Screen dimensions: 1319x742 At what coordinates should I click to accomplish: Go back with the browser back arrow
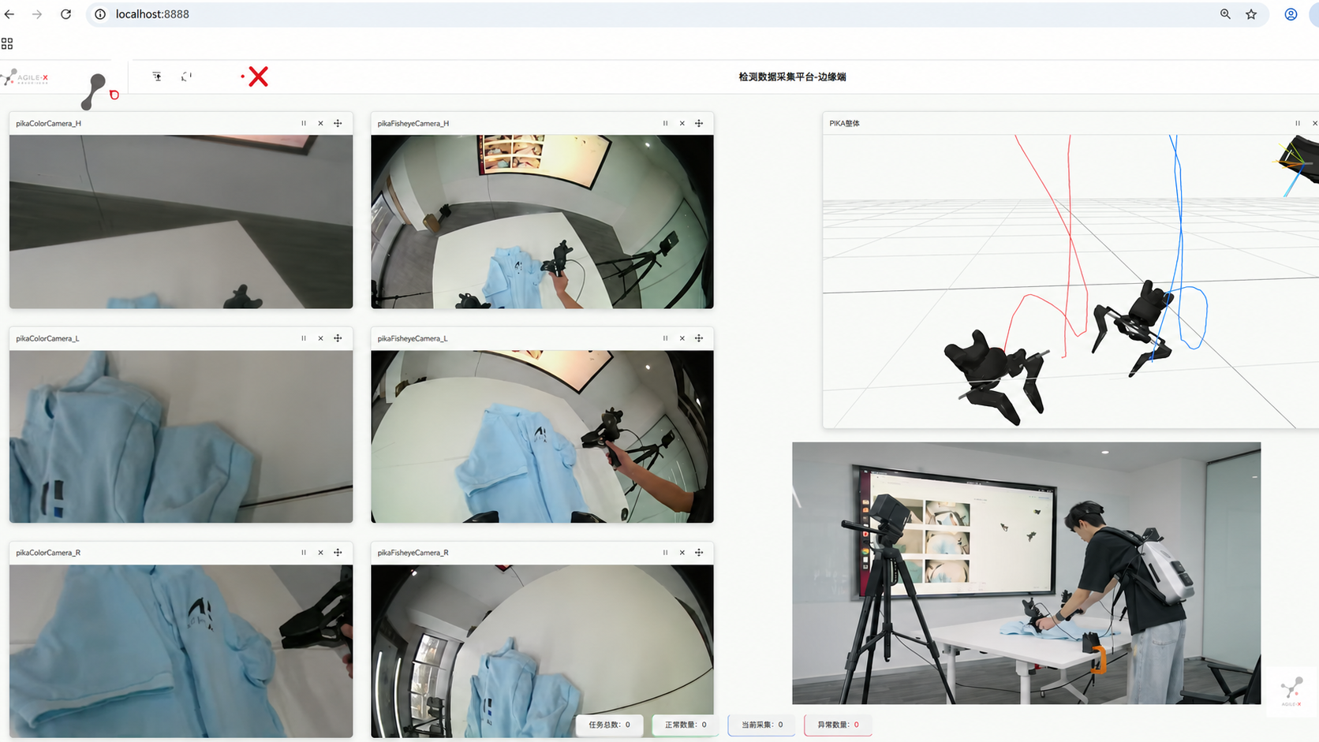[x=9, y=14]
